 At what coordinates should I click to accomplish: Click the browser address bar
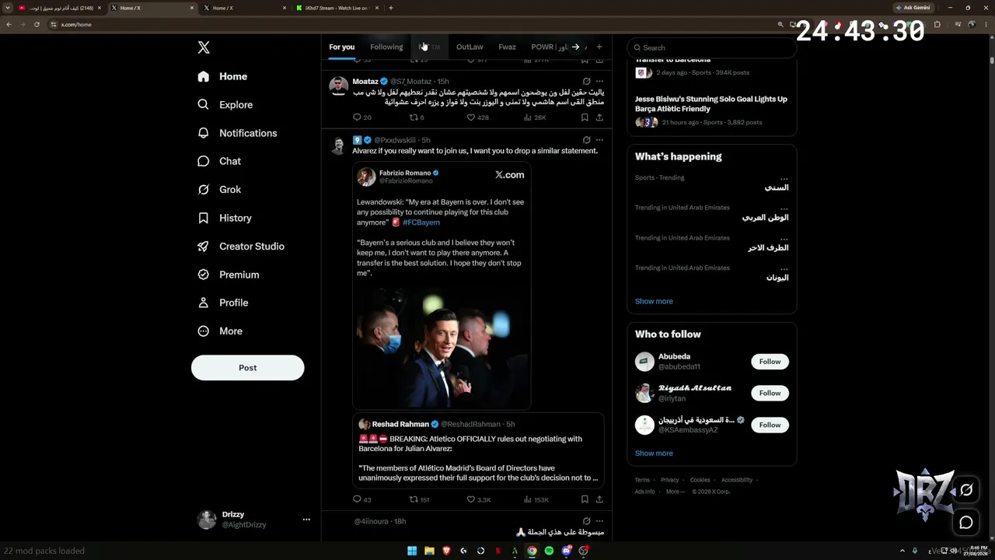[412, 24]
